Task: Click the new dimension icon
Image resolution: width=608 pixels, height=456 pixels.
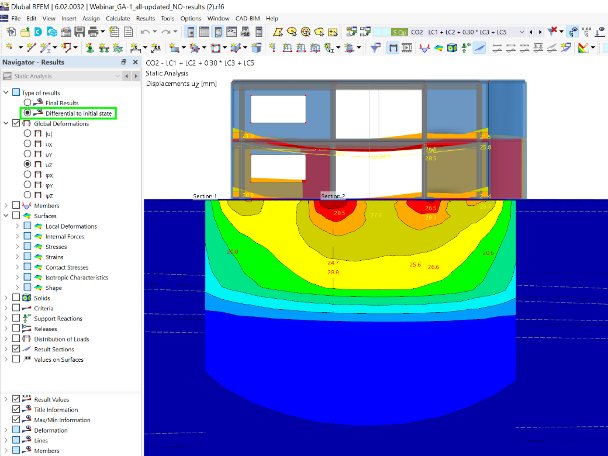Action: pos(135,48)
